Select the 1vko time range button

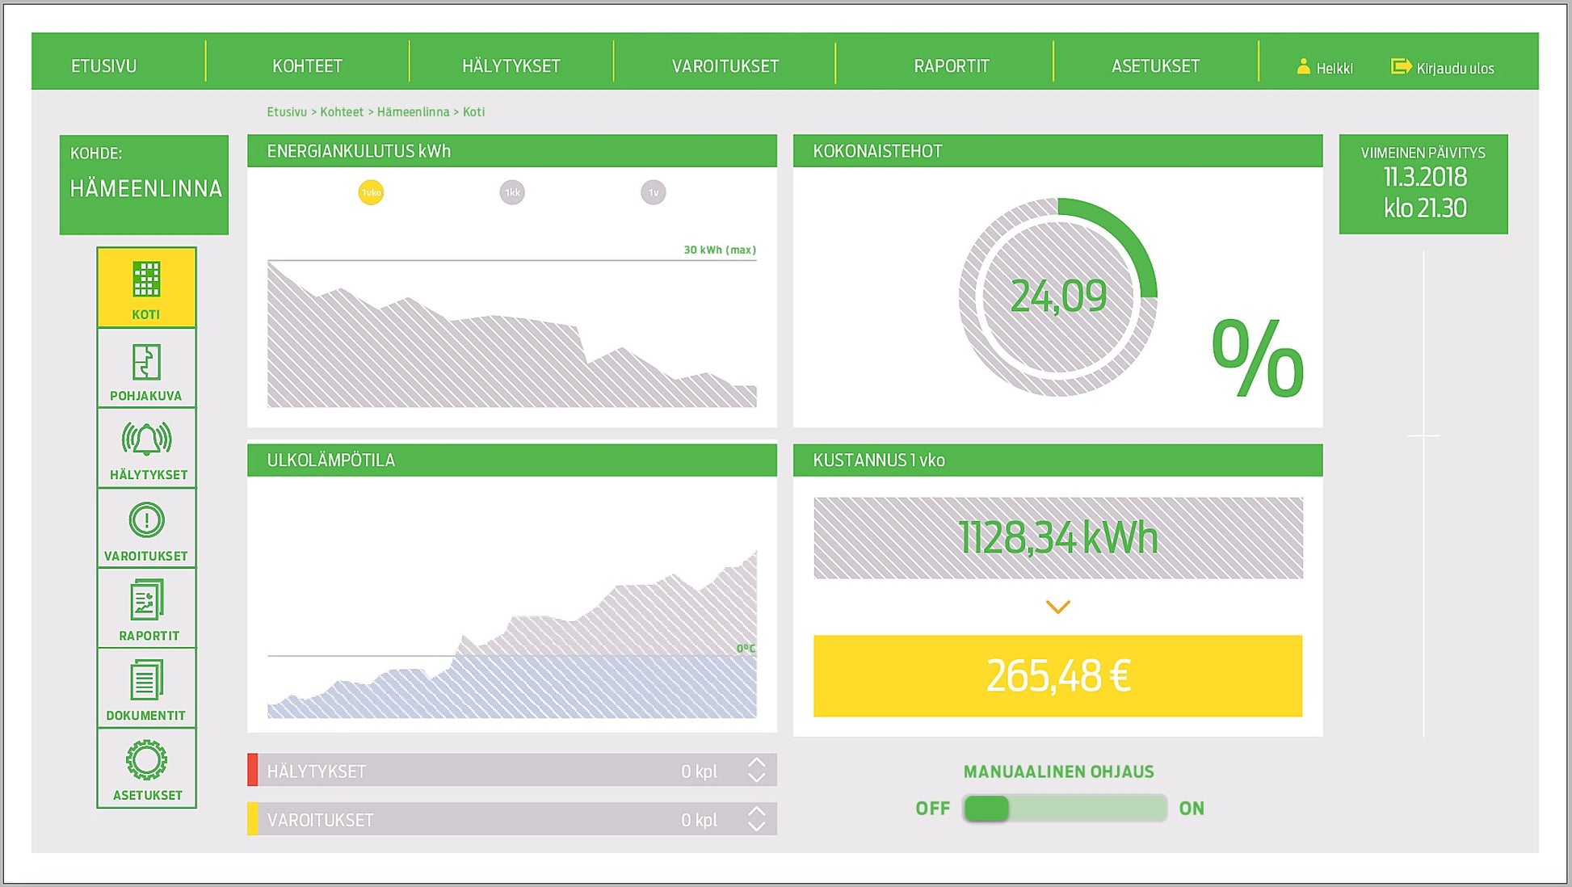(x=371, y=192)
